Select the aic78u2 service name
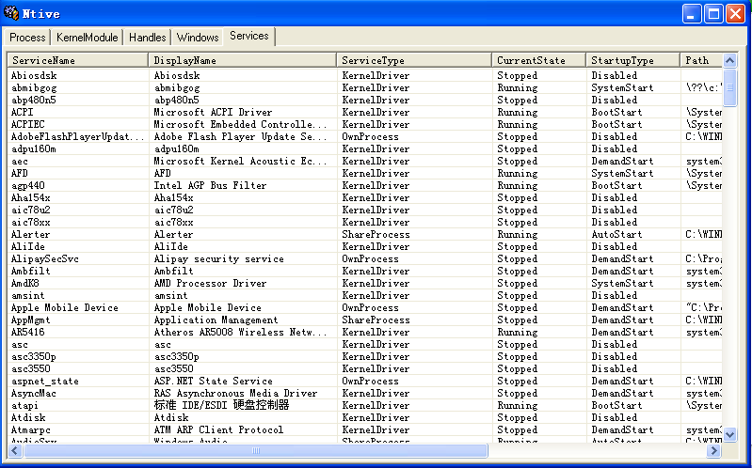The height and width of the screenshot is (468, 752). 31,210
